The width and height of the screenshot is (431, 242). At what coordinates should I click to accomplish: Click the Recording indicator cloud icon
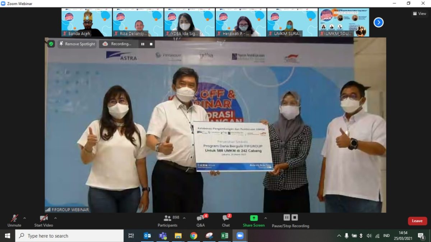pyautogui.click(x=105, y=44)
